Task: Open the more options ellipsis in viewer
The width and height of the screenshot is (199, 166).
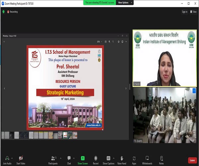Action: click(x=126, y=41)
